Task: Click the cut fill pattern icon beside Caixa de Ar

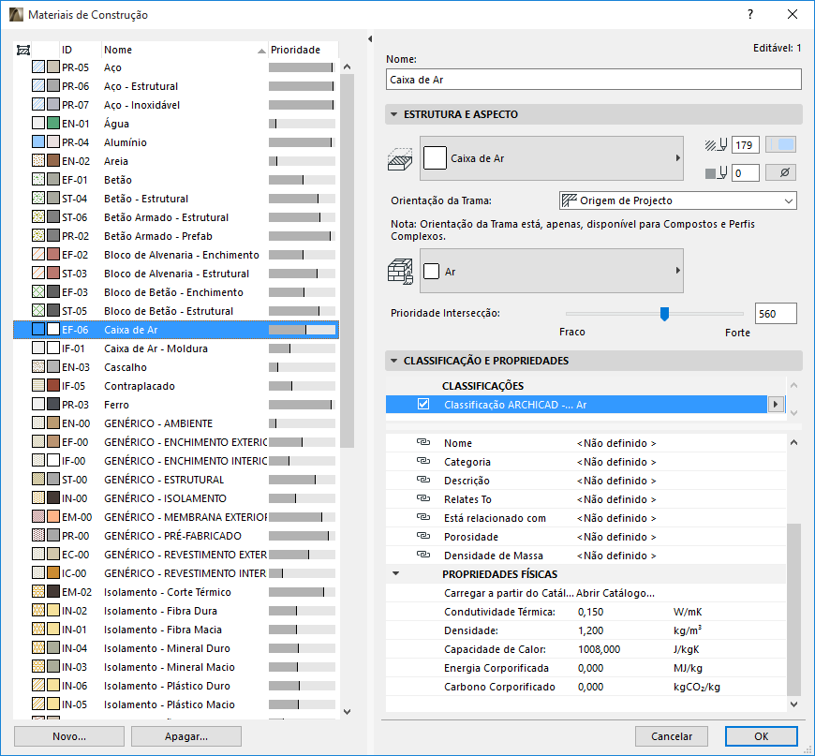Action: (400, 158)
